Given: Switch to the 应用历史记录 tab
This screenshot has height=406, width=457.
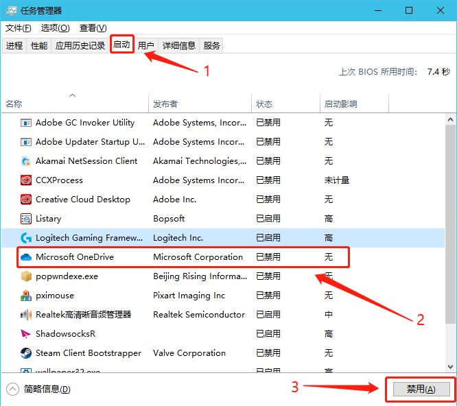Looking at the screenshot, I should point(80,46).
